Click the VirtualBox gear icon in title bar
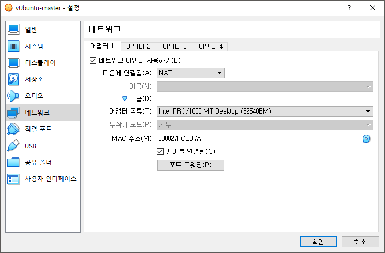Image resolution: width=385 pixels, height=253 pixels. click(9, 8)
